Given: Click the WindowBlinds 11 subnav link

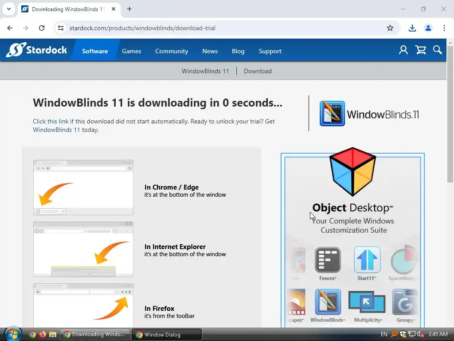Looking at the screenshot, I should 205,71.
